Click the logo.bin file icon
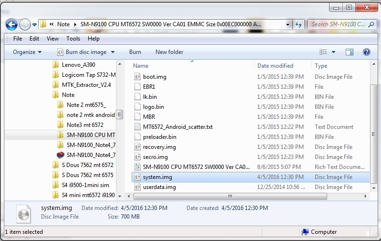 pyautogui.click(x=137, y=107)
